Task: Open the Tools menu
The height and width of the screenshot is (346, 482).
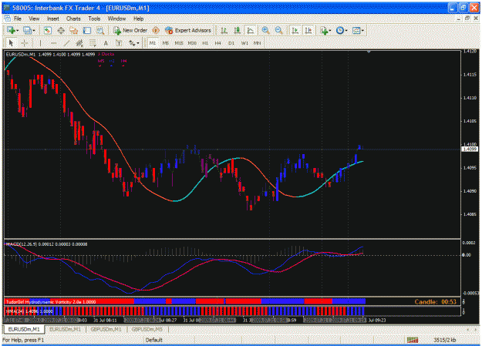Action: tap(94, 18)
